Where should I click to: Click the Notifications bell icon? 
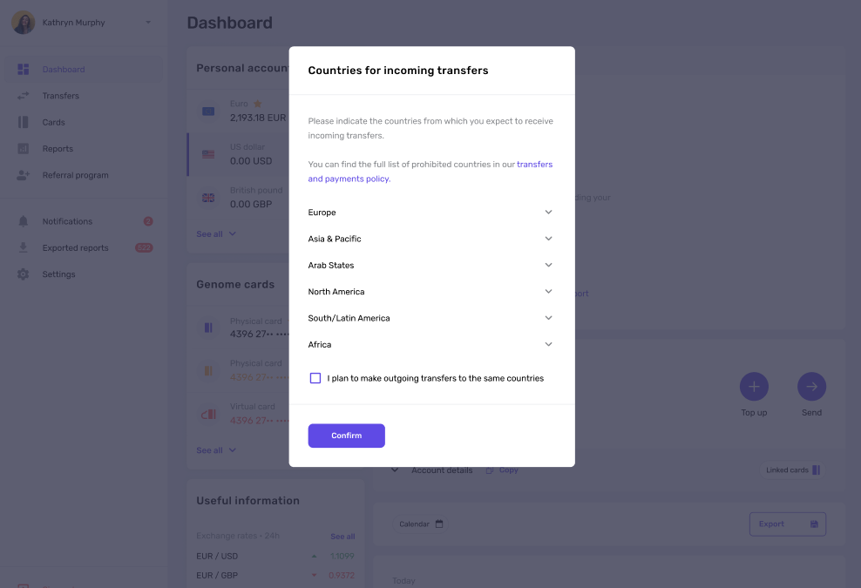23,221
